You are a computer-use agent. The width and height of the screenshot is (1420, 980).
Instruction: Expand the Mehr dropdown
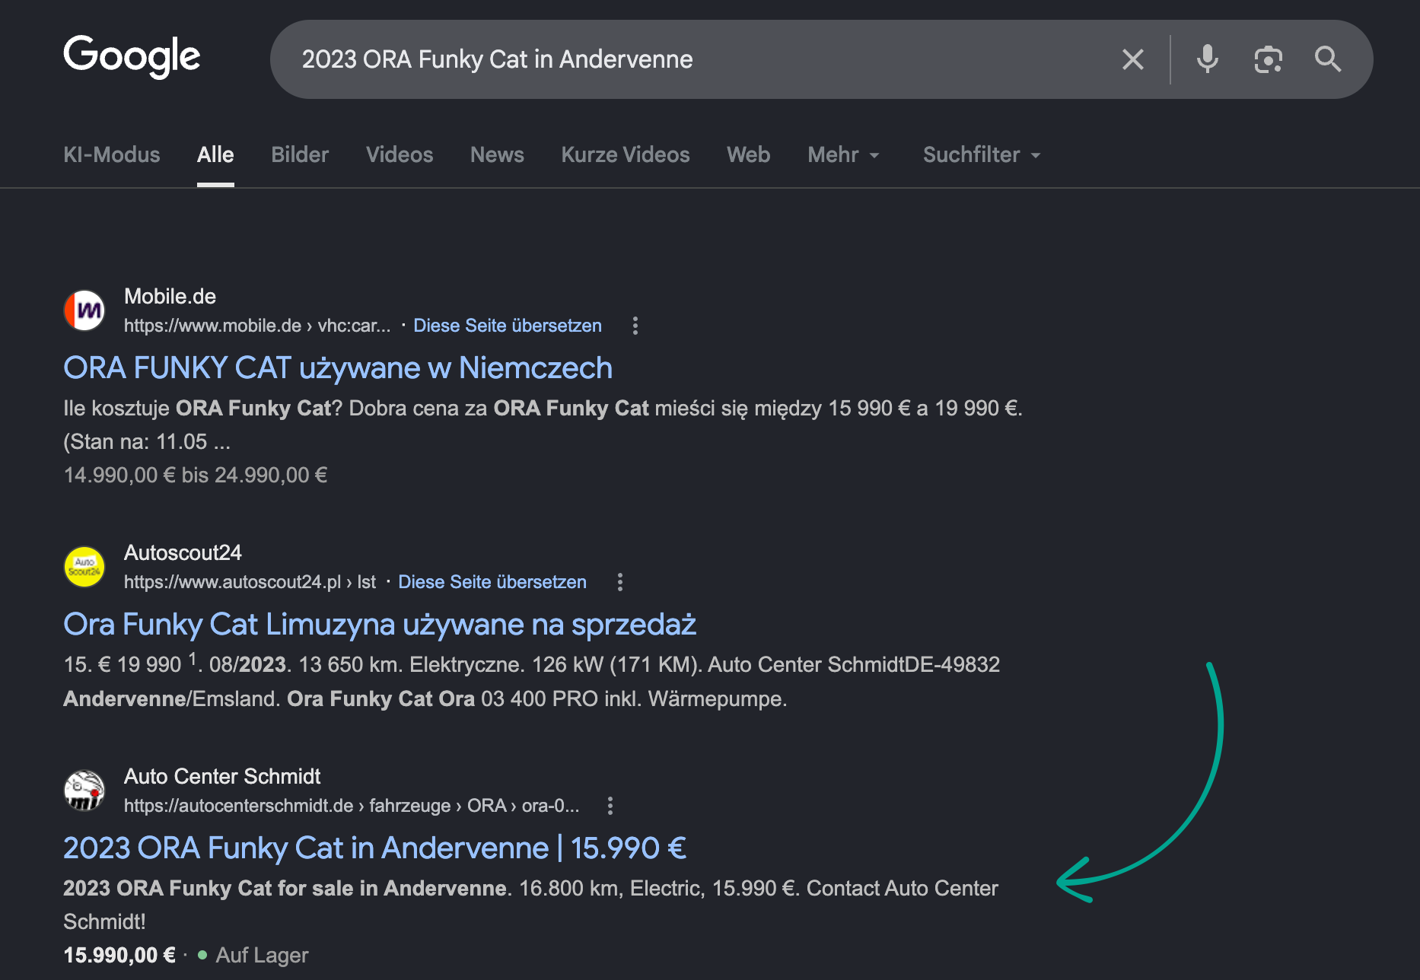pos(844,154)
